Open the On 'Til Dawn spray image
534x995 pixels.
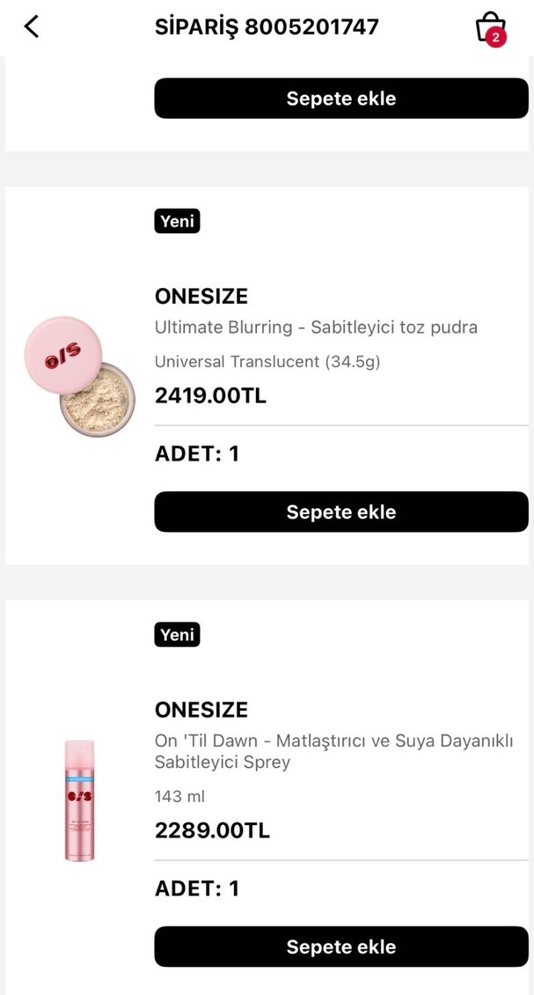pos(78,800)
